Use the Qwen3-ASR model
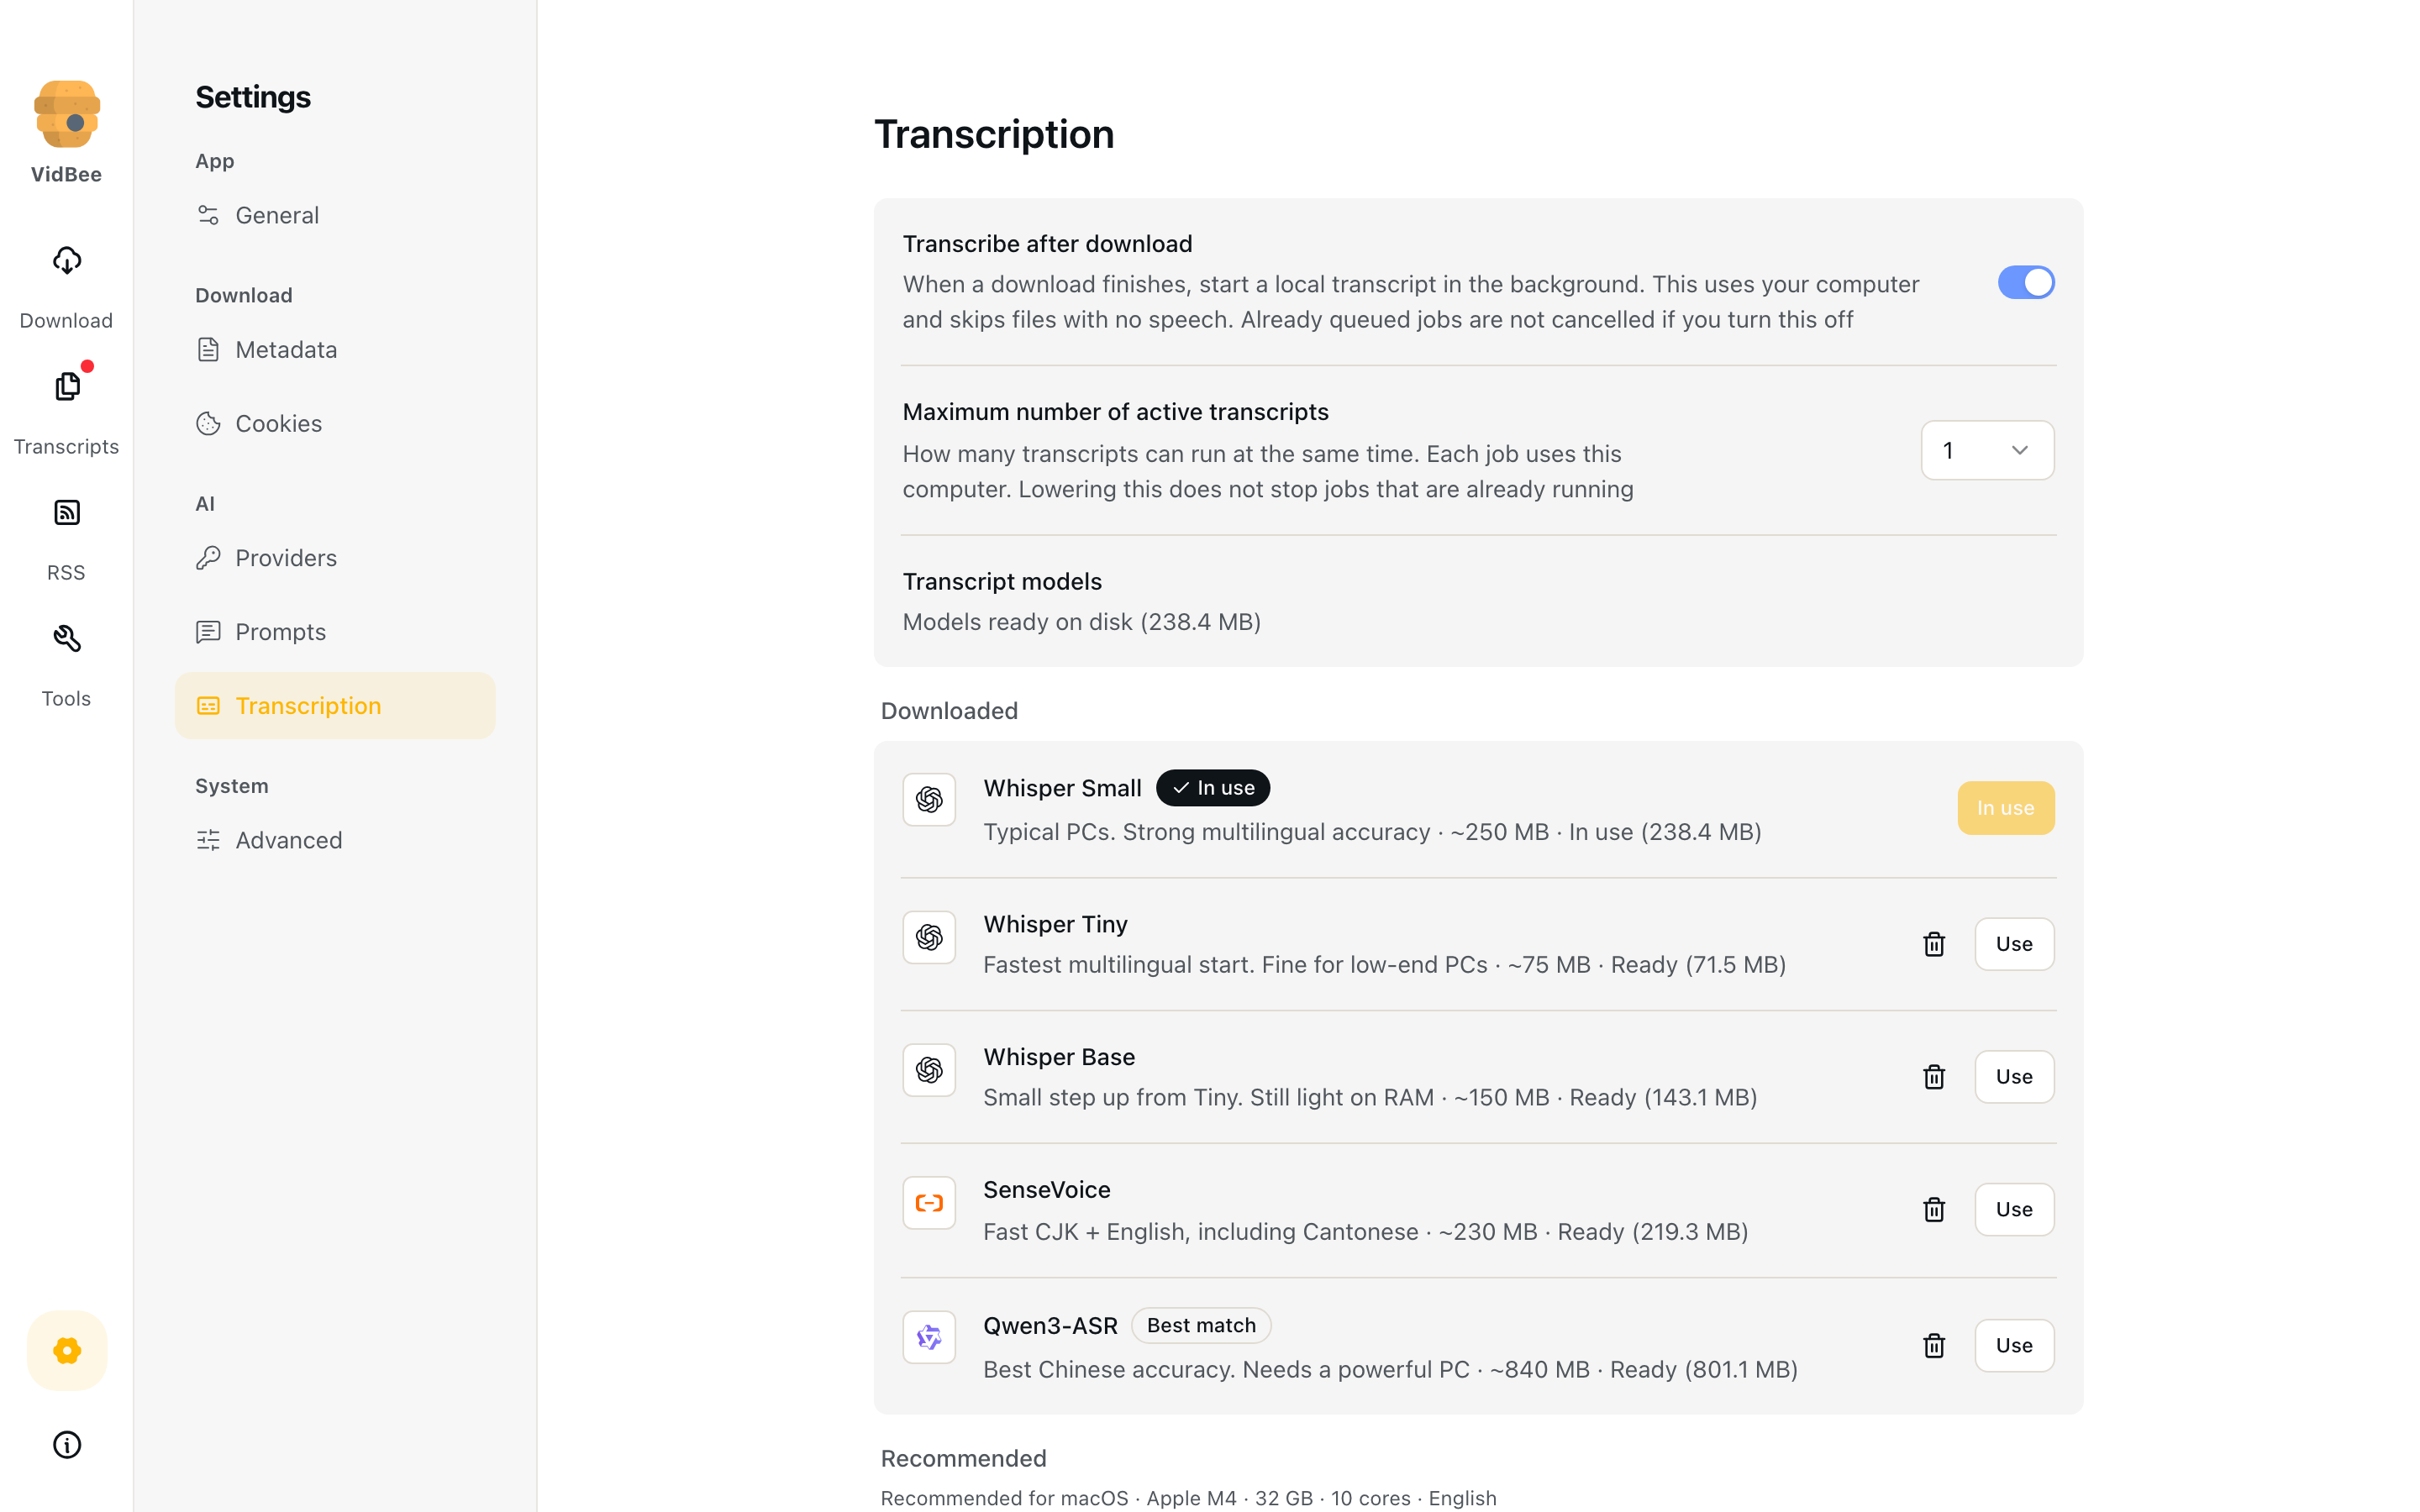The height and width of the screenshot is (1512, 2420). click(x=2014, y=1345)
